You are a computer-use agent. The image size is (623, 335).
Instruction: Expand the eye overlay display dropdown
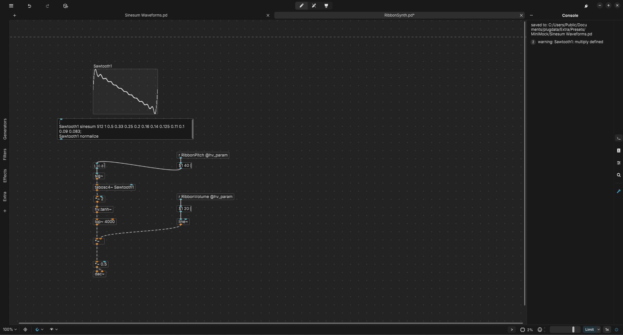coord(54,329)
